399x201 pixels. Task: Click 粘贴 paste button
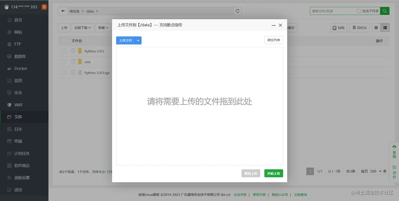[339, 28]
